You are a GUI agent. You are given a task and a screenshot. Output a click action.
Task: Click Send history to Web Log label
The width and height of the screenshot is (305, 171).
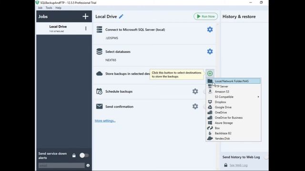[x=241, y=157]
